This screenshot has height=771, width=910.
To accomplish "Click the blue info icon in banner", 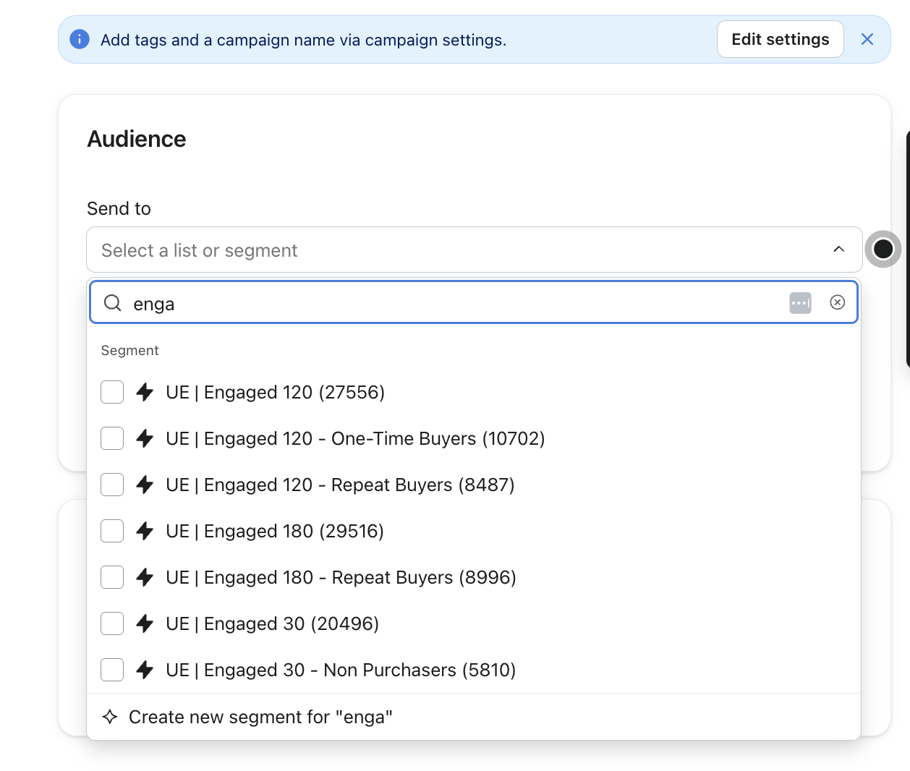I will click(x=80, y=39).
